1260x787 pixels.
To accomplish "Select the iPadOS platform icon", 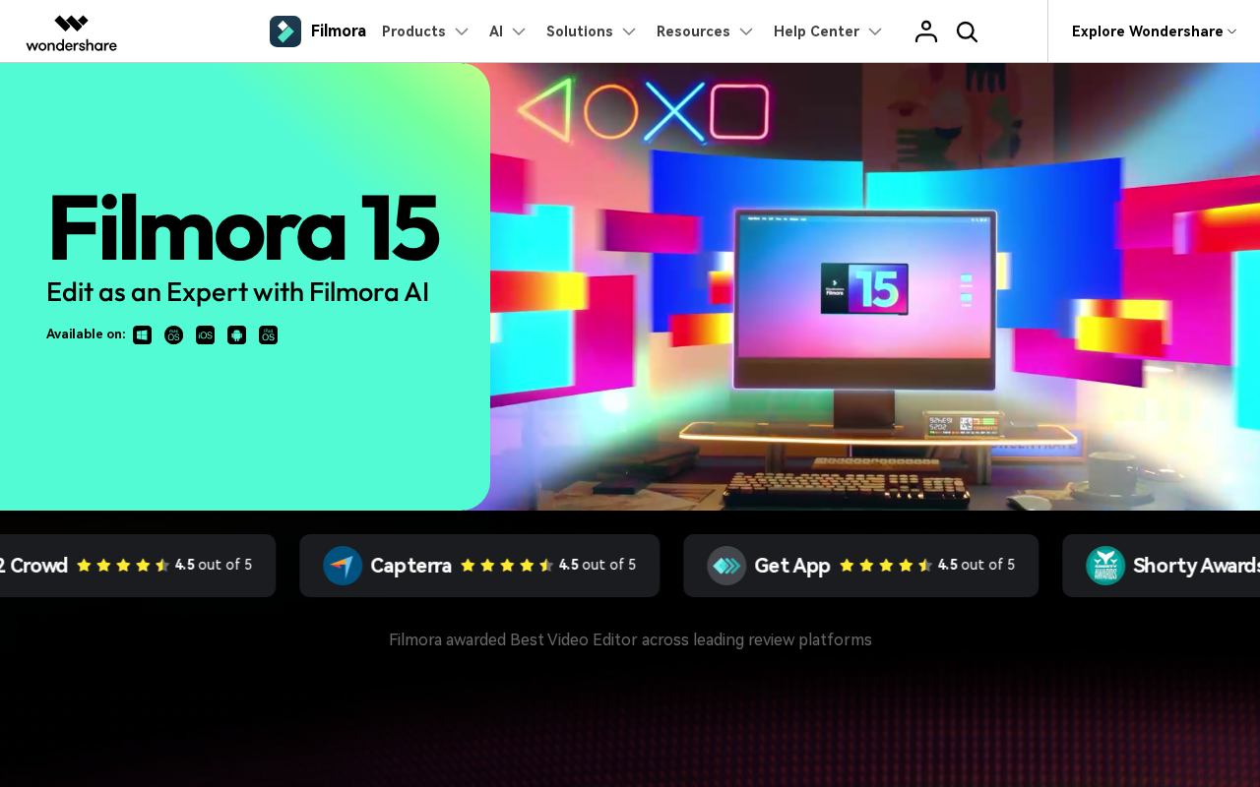I will (x=269, y=335).
